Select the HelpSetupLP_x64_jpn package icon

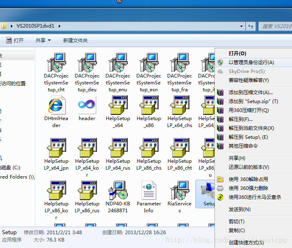pos(56,148)
